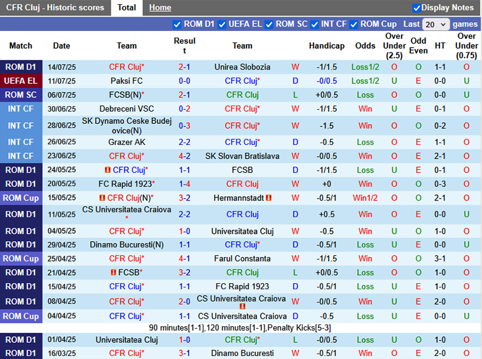Open the 0-0 result versus Paksi FC
This screenshot has height=359, width=482.
coord(184,81)
